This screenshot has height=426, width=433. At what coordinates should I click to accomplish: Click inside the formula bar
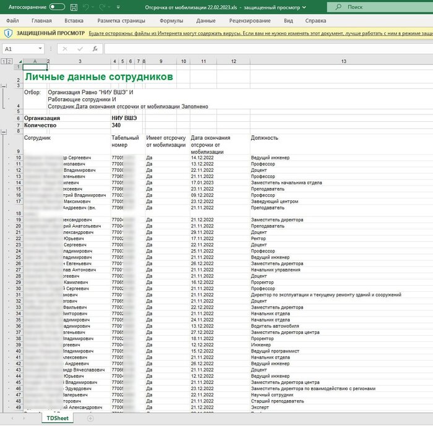click(x=266, y=48)
